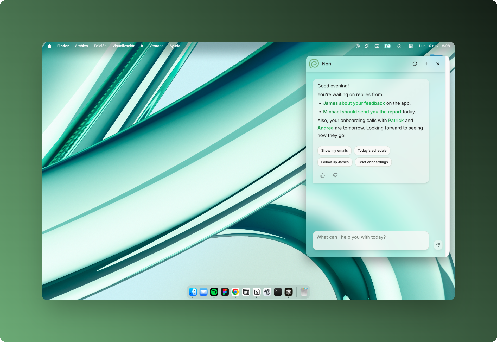Launch ChatGPT from the Dock
This screenshot has width=497, height=342.
267,292
